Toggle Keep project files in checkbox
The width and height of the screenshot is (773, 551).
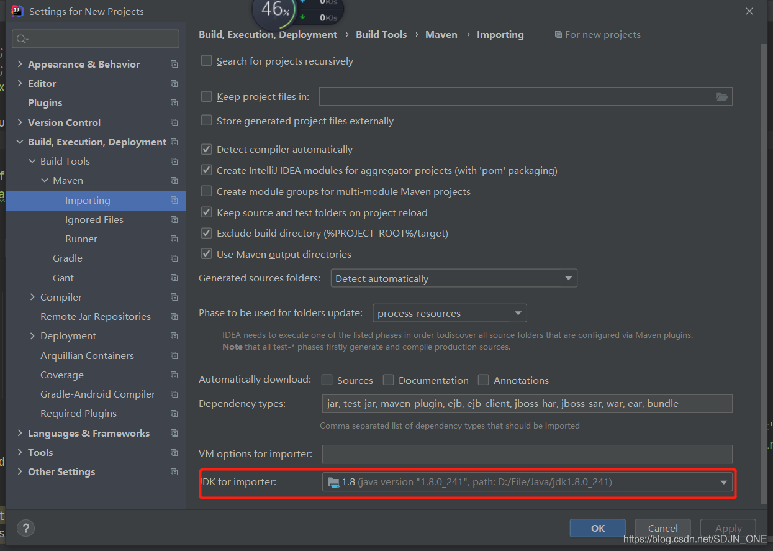click(x=206, y=96)
